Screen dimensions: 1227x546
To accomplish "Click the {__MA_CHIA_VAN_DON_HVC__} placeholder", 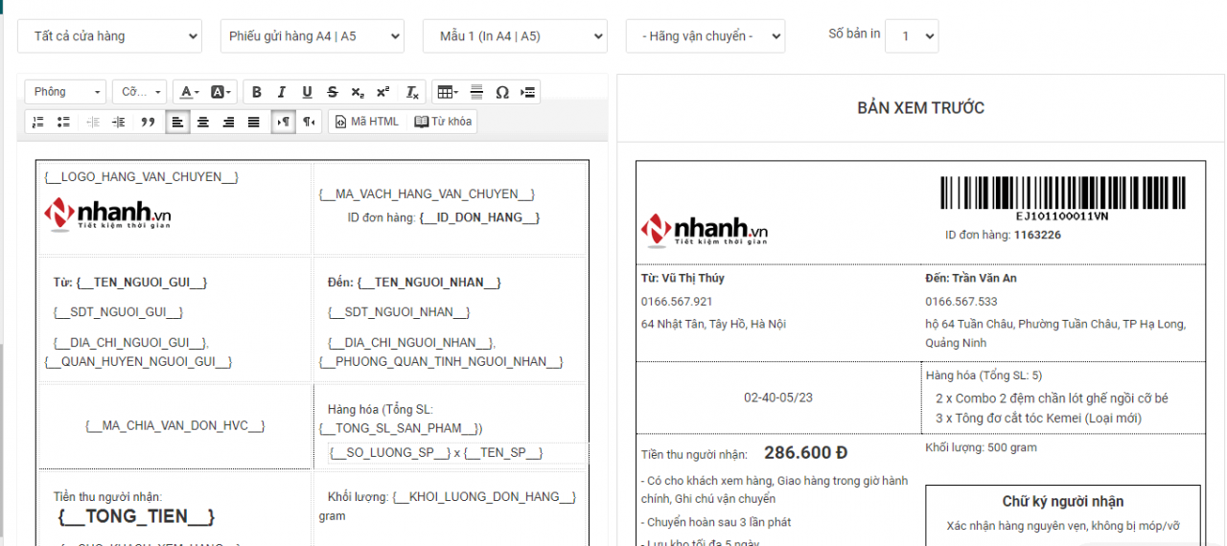I will (x=175, y=426).
